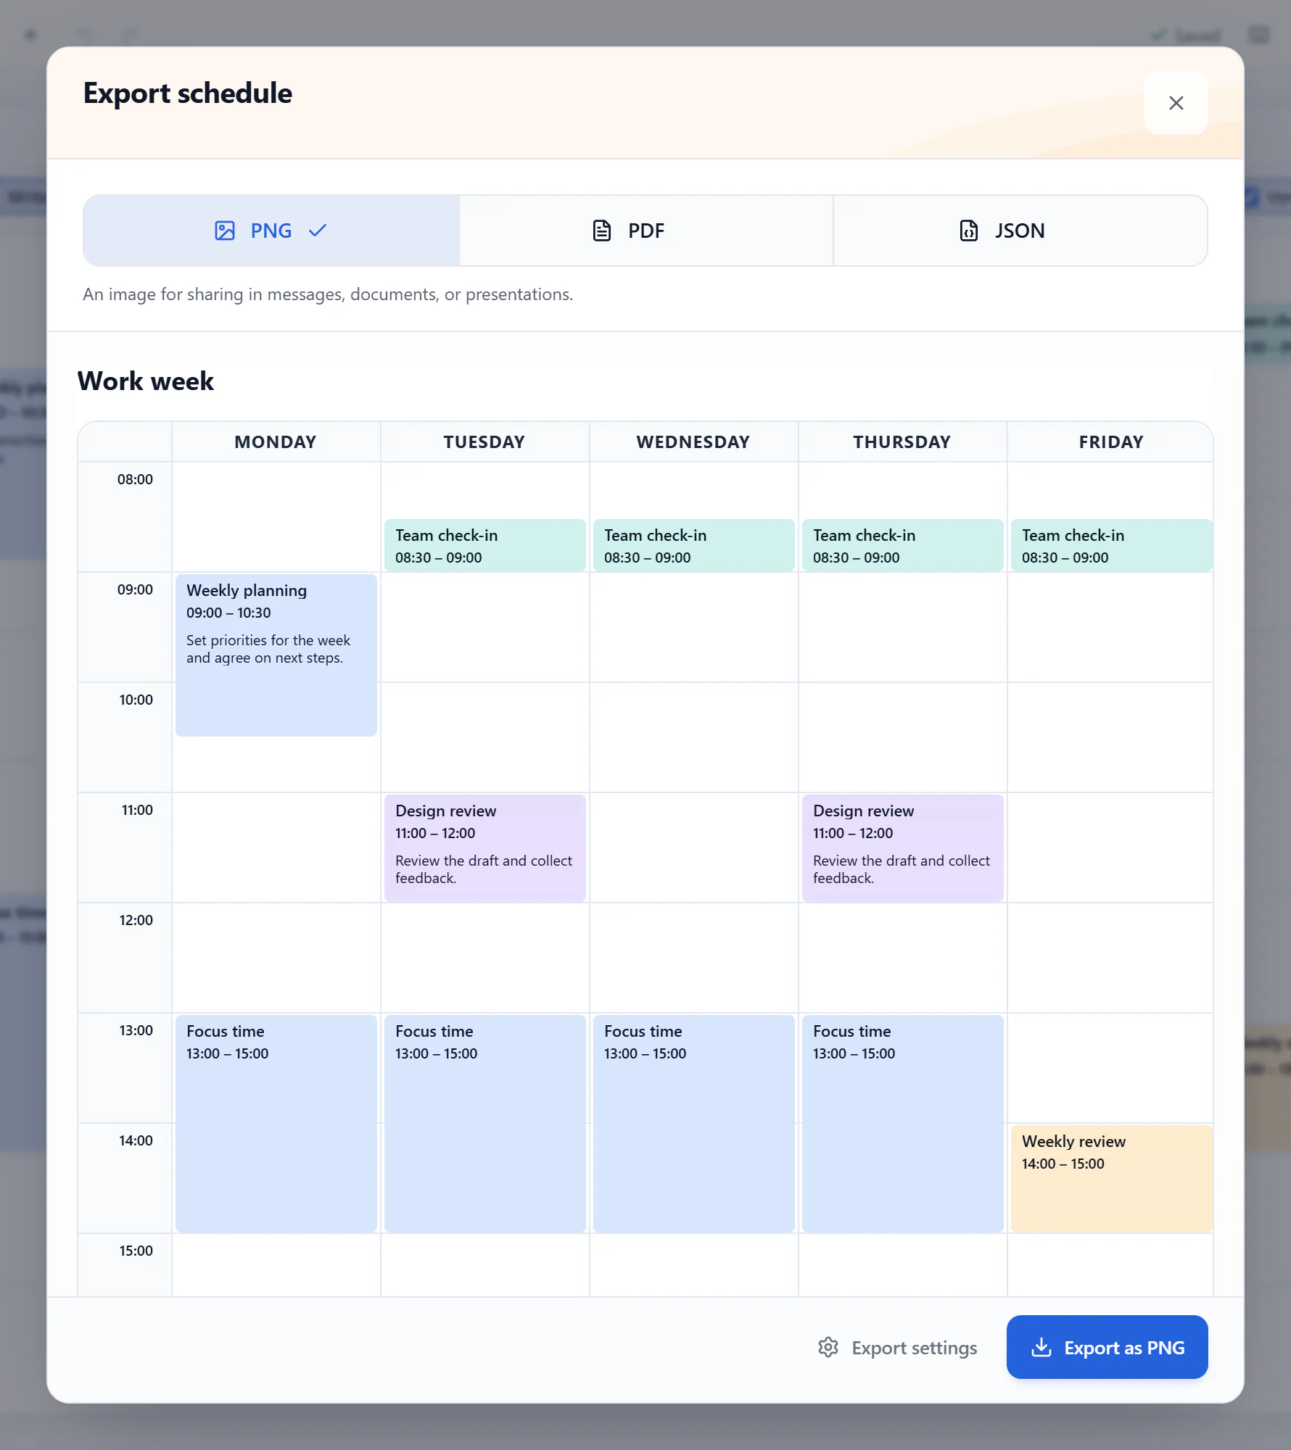Select Wednesday's Focus time block
Image resolution: width=1291 pixels, height=1450 pixels.
tap(694, 1124)
